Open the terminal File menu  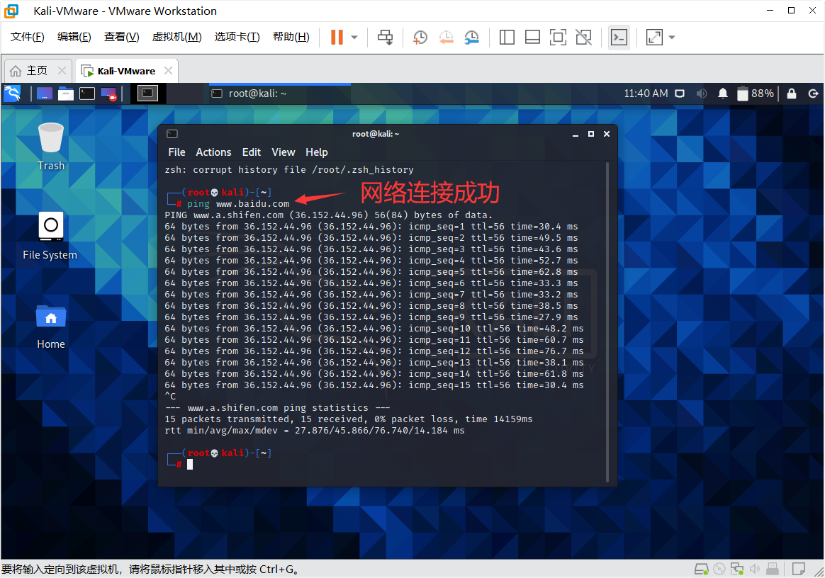click(176, 152)
